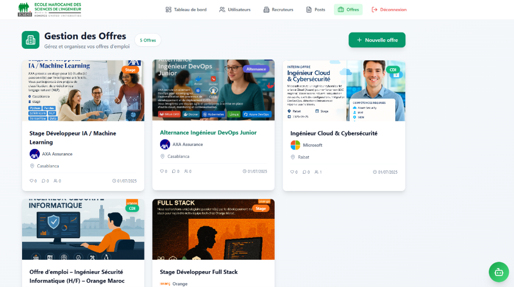The width and height of the screenshot is (514, 287).
Task: Click the AXA logo on the Machine Learning card
Action: [x=35, y=154]
